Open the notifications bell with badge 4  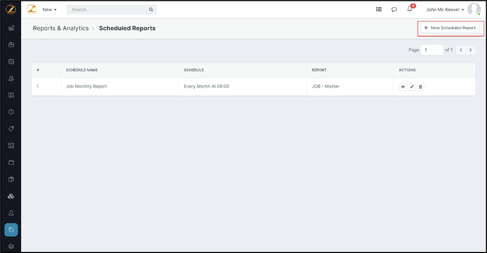coord(410,8)
